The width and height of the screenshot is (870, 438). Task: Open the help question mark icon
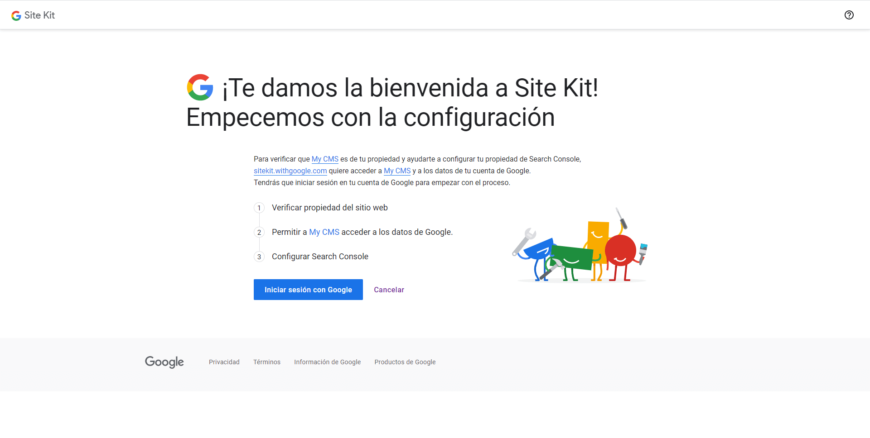pos(849,15)
